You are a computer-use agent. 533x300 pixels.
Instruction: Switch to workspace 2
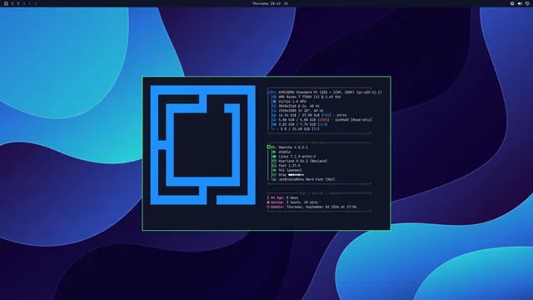[x=18, y=3]
